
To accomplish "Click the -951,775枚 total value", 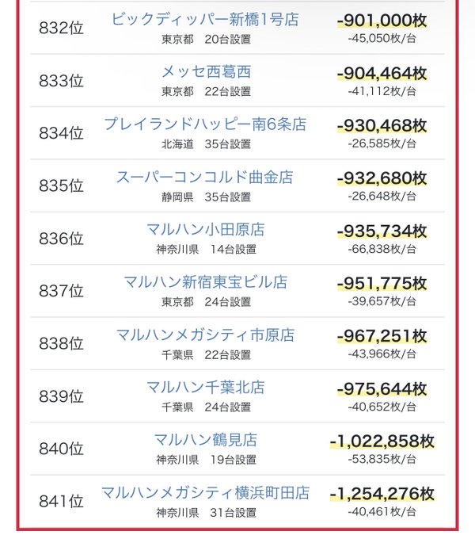I will (x=382, y=284).
